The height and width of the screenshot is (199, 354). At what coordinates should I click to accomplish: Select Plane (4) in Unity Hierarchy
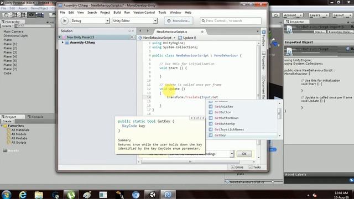[10, 56]
